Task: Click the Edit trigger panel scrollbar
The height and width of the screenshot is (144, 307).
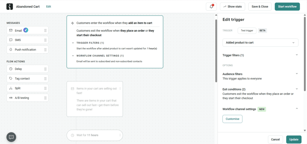Action: tap(305, 54)
